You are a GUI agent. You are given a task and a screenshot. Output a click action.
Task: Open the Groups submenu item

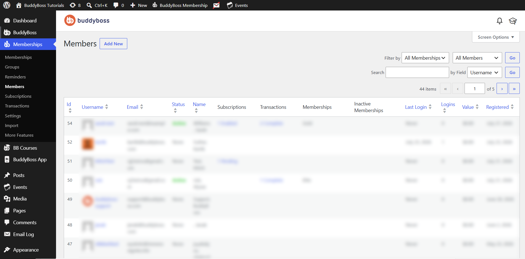point(12,67)
